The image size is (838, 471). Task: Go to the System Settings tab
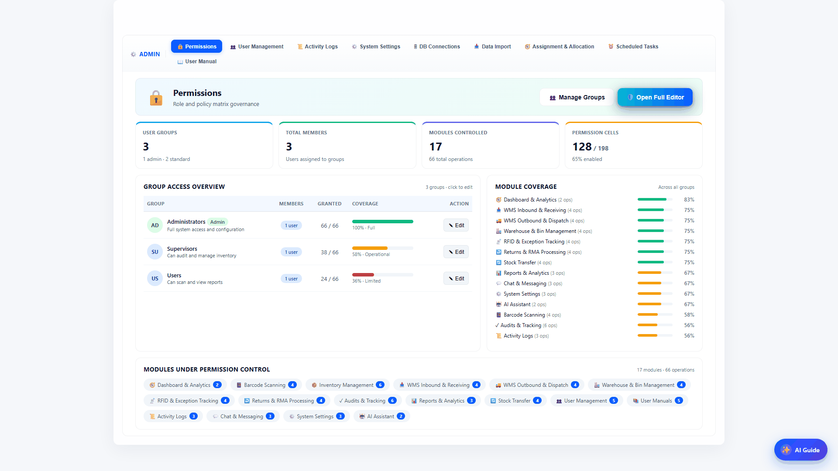click(x=376, y=47)
